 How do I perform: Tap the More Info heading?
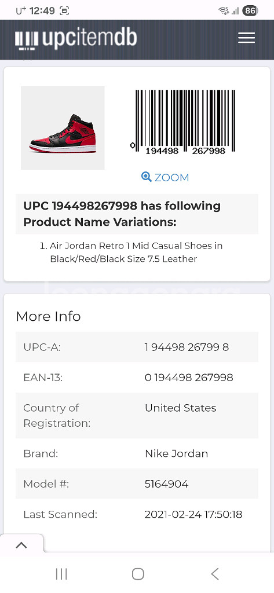[49, 316]
